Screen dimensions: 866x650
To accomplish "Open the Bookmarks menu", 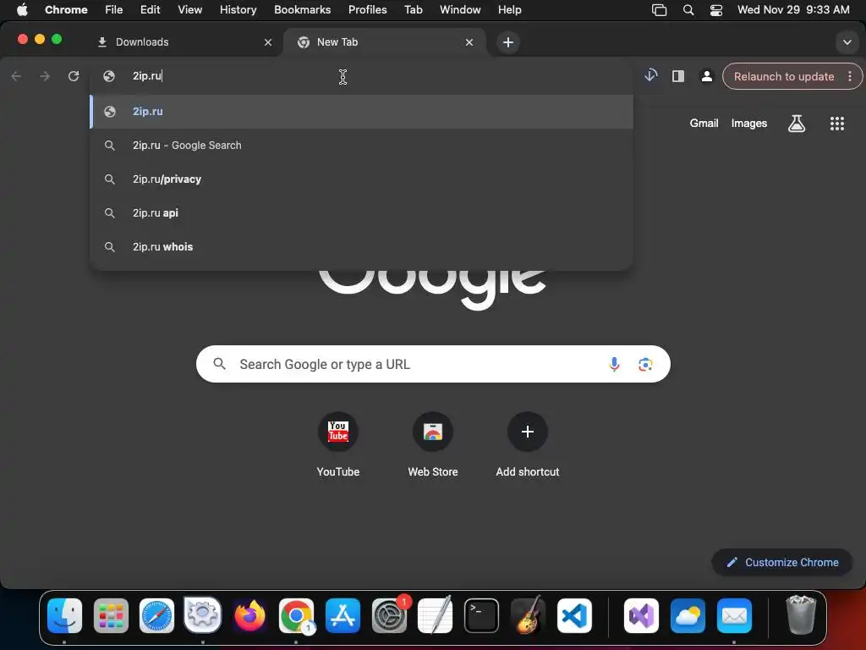I will (302, 9).
